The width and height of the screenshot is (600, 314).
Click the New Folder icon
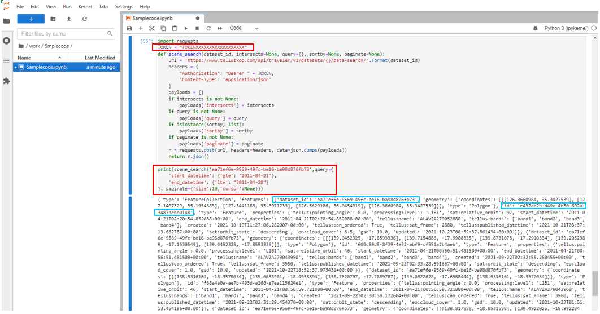tap(53, 19)
